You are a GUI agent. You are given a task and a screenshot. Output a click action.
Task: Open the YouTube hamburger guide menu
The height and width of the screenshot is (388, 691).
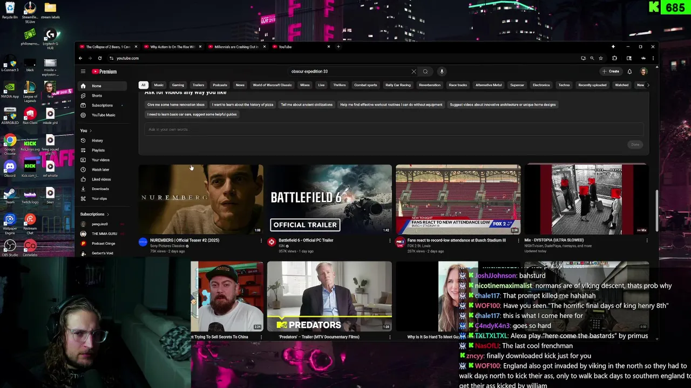83,71
